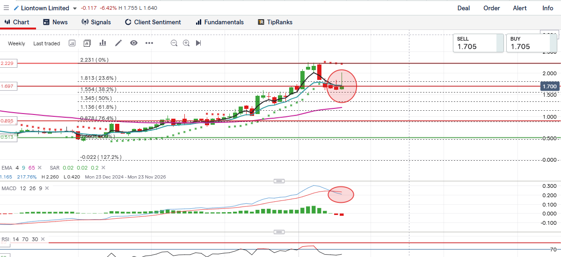Remove the SAR indicator with its X

click(103, 168)
